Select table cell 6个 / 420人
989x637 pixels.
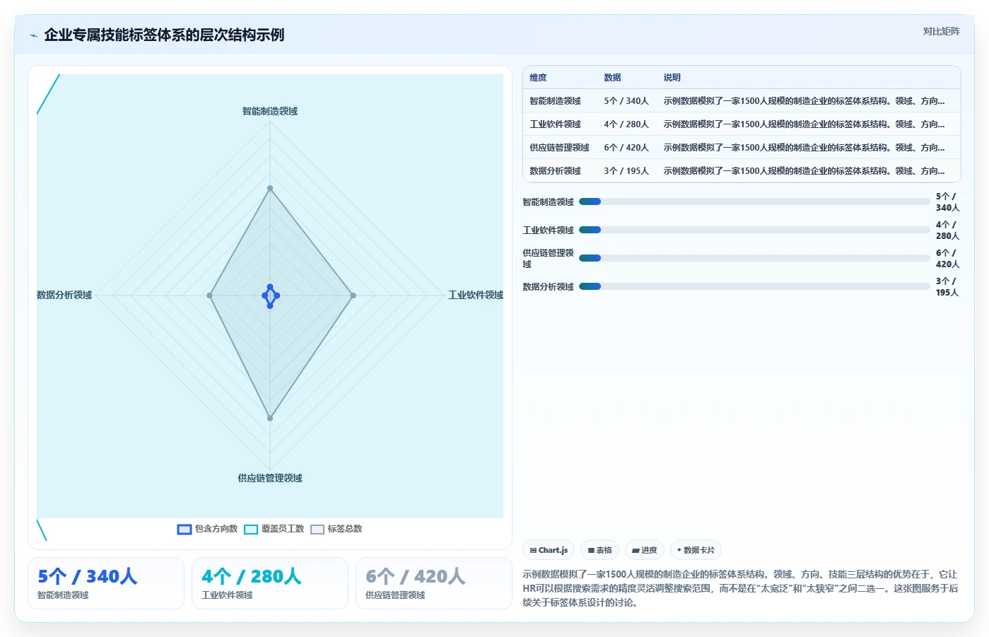(x=626, y=148)
